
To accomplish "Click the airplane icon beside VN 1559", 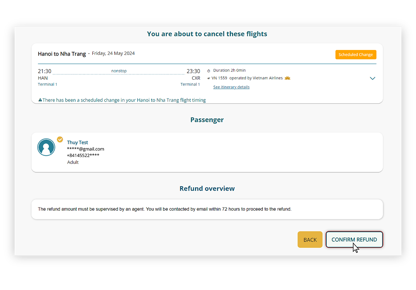I will click(x=209, y=78).
